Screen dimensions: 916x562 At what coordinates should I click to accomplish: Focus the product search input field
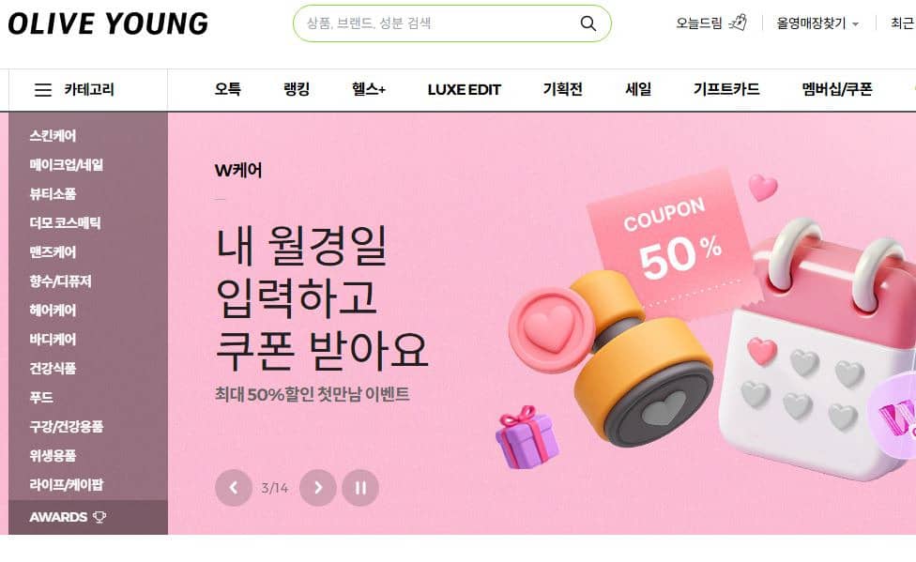tap(441, 23)
